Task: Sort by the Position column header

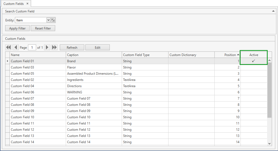Action: 227,55
